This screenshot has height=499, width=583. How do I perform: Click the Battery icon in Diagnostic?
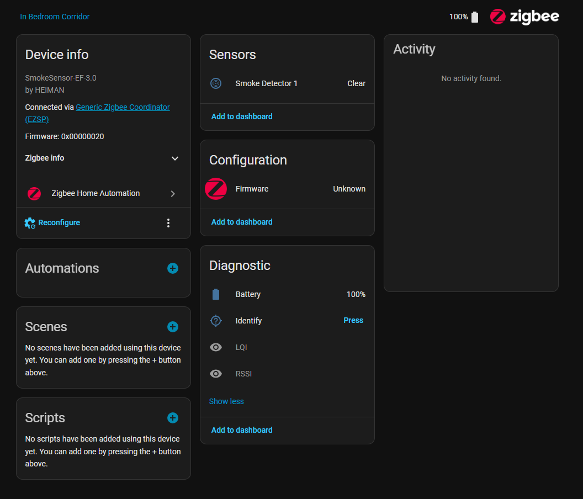216,294
